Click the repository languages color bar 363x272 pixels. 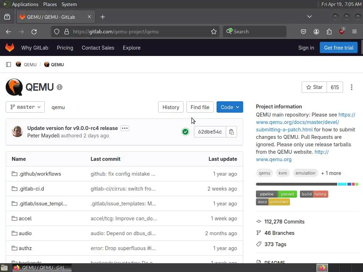pos(307,184)
